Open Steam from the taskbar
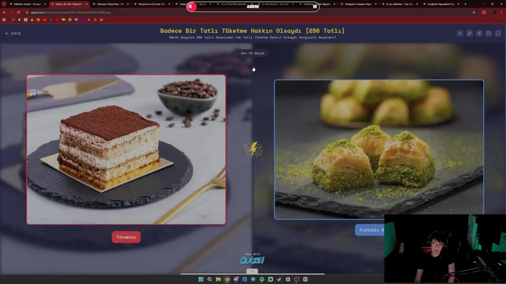This screenshot has width=506, height=284. coord(279,279)
